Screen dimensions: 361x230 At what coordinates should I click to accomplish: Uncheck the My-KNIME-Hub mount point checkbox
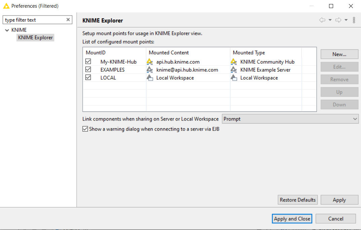(x=88, y=61)
